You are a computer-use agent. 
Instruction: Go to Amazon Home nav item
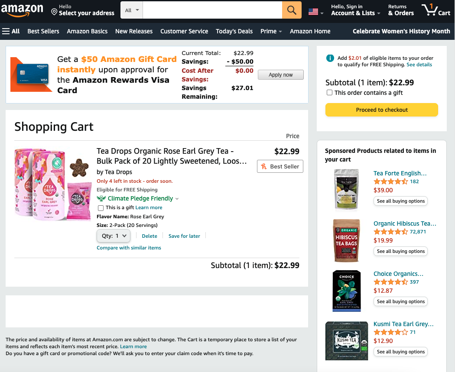(x=310, y=31)
